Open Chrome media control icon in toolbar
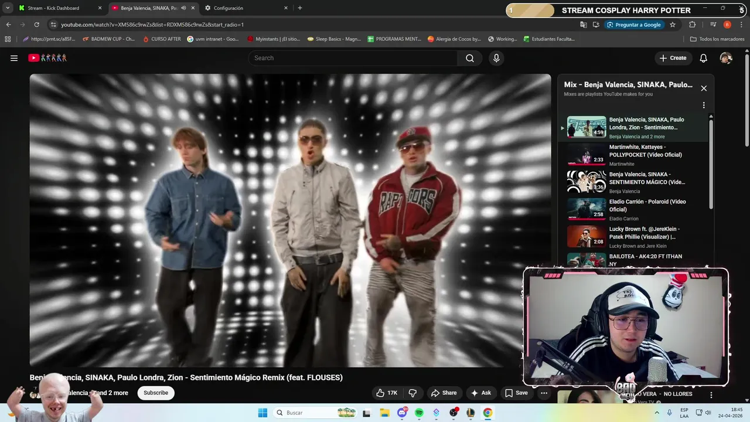750x422 pixels. [x=713, y=25]
